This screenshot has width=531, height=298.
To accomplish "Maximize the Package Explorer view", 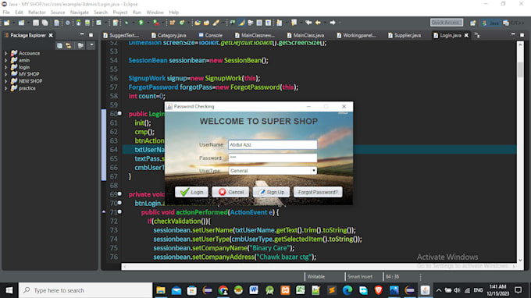I will tap(91, 35).
